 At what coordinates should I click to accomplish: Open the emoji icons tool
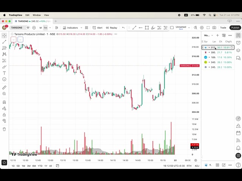tap(4, 79)
